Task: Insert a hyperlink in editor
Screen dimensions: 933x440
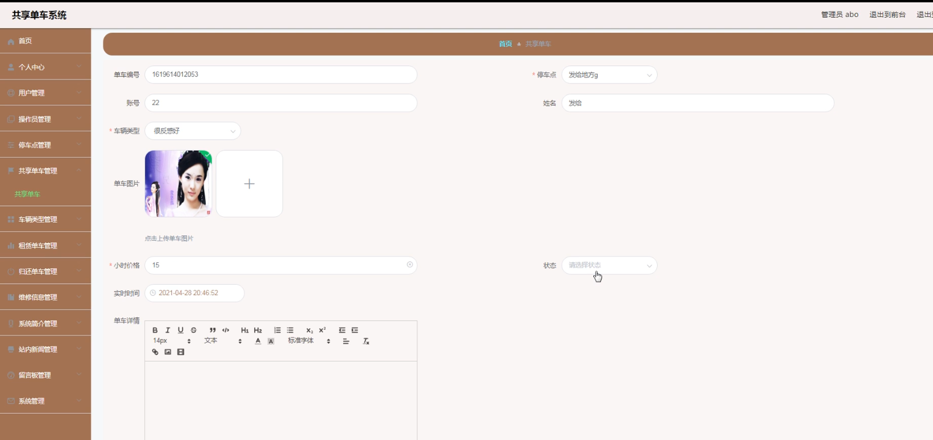Action: click(x=155, y=352)
